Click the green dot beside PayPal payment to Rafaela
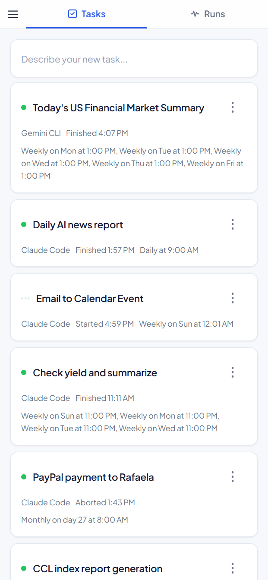The height and width of the screenshot is (580, 268). [24, 476]
